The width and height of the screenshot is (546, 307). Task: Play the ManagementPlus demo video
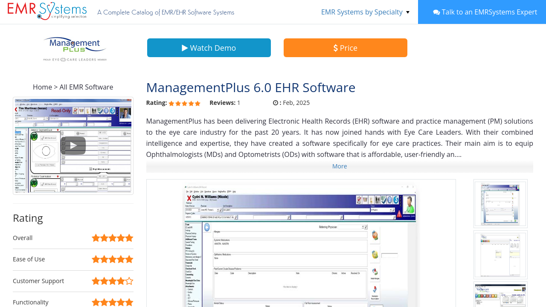pos(73,146)
